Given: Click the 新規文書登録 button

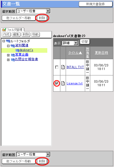Looking at the screenshot, I should pyautogui.click(x=96, y=4).
